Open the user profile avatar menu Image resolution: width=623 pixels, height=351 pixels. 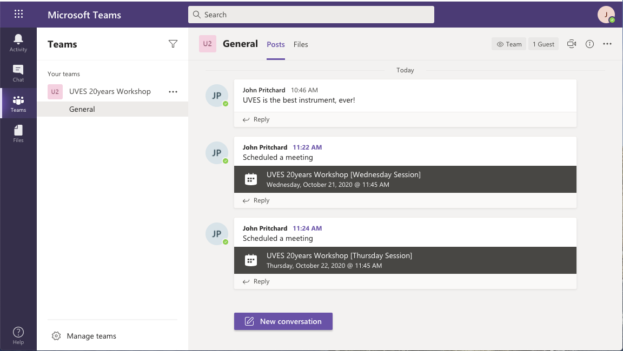[x=606, y=15]
